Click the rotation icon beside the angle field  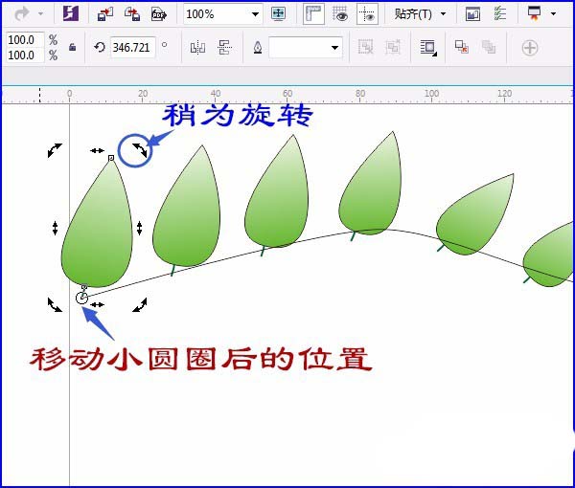[x=100, y=47]
